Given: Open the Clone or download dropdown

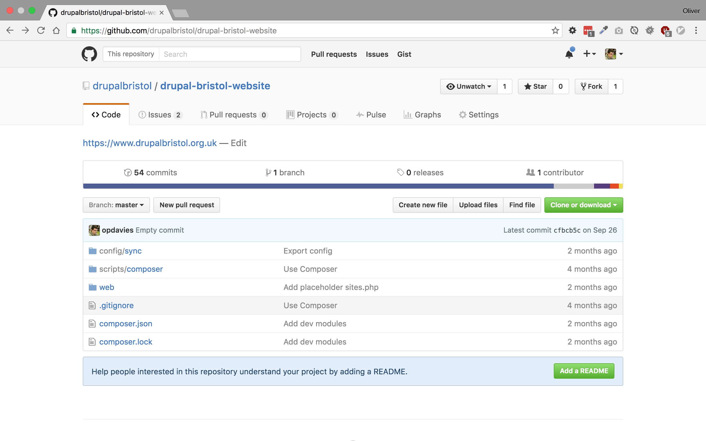Looking at the screenshot, I should pyautogui.click(x=584, y=205).
